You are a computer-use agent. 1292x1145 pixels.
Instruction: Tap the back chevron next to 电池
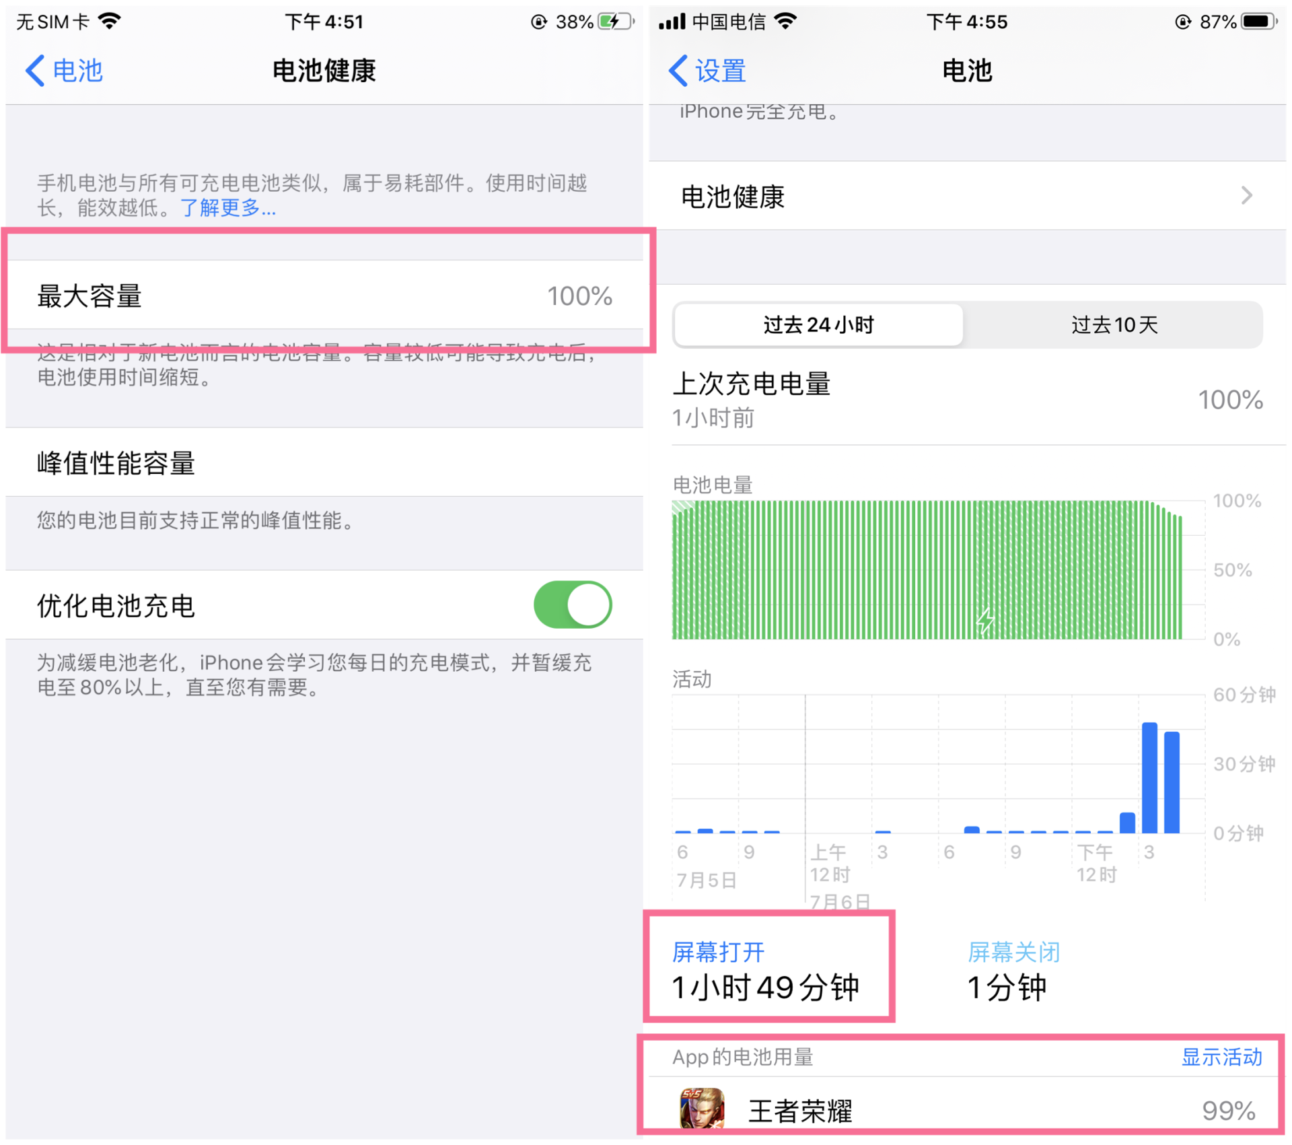coord(35,70)
